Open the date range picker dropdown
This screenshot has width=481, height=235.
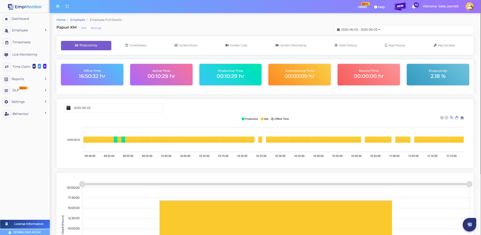point(404,30)
